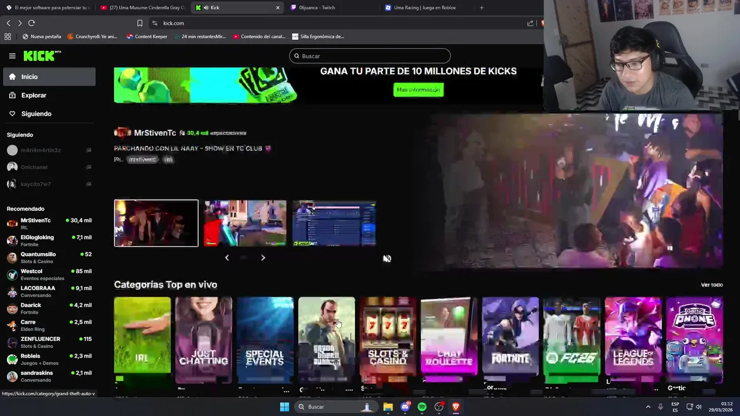This screenshot has width=740, height=416.
Task: Open kaycito7w7 followed channel
Action: tap(49, 184)
